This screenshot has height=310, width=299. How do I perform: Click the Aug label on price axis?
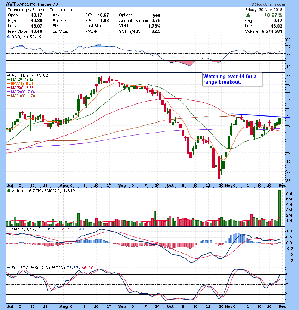click(x=64, y=186)
